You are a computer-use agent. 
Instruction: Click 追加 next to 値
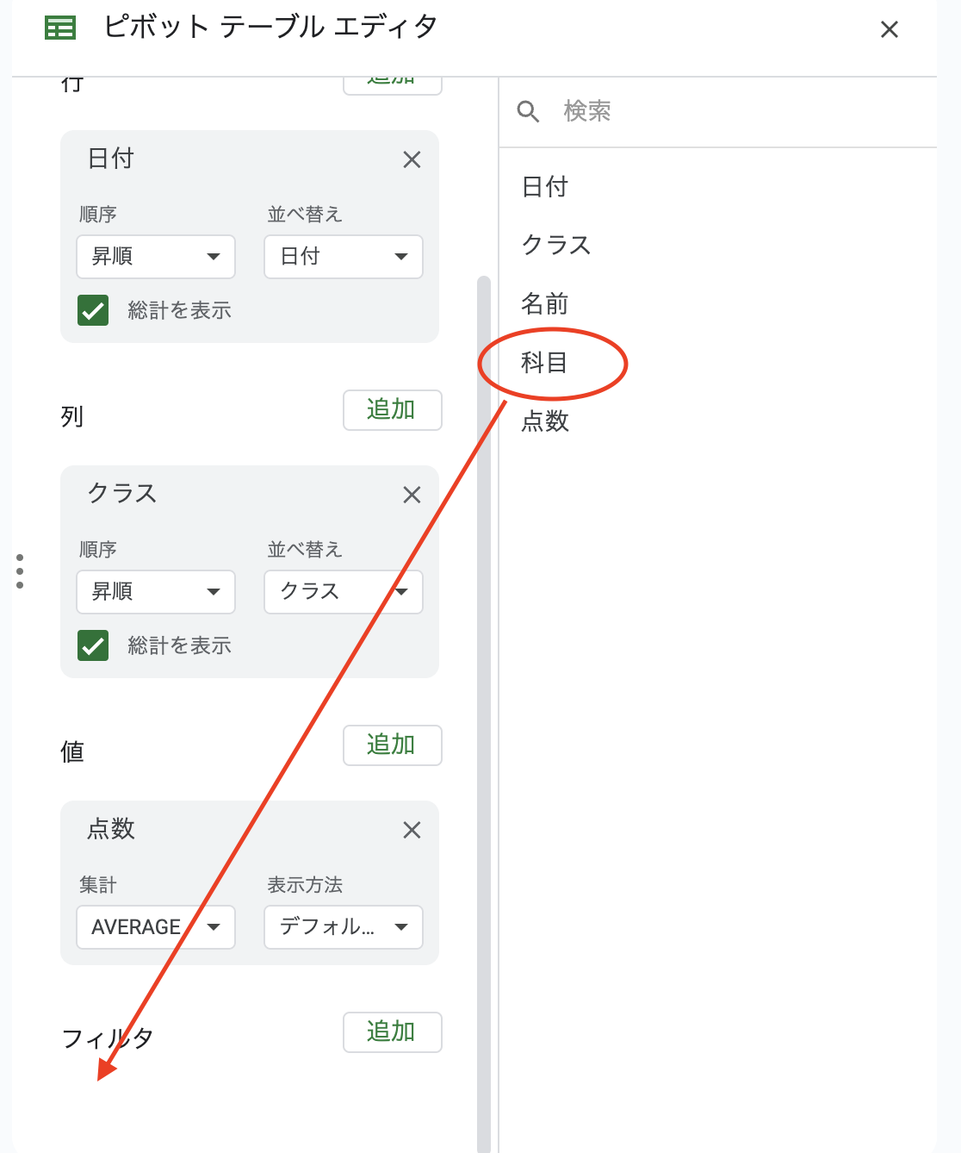coord(392,745)
